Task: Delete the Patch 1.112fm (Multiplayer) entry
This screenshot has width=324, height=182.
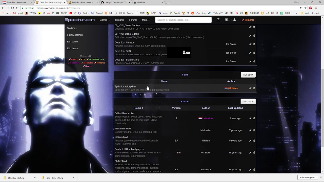Action: [254, 153]
